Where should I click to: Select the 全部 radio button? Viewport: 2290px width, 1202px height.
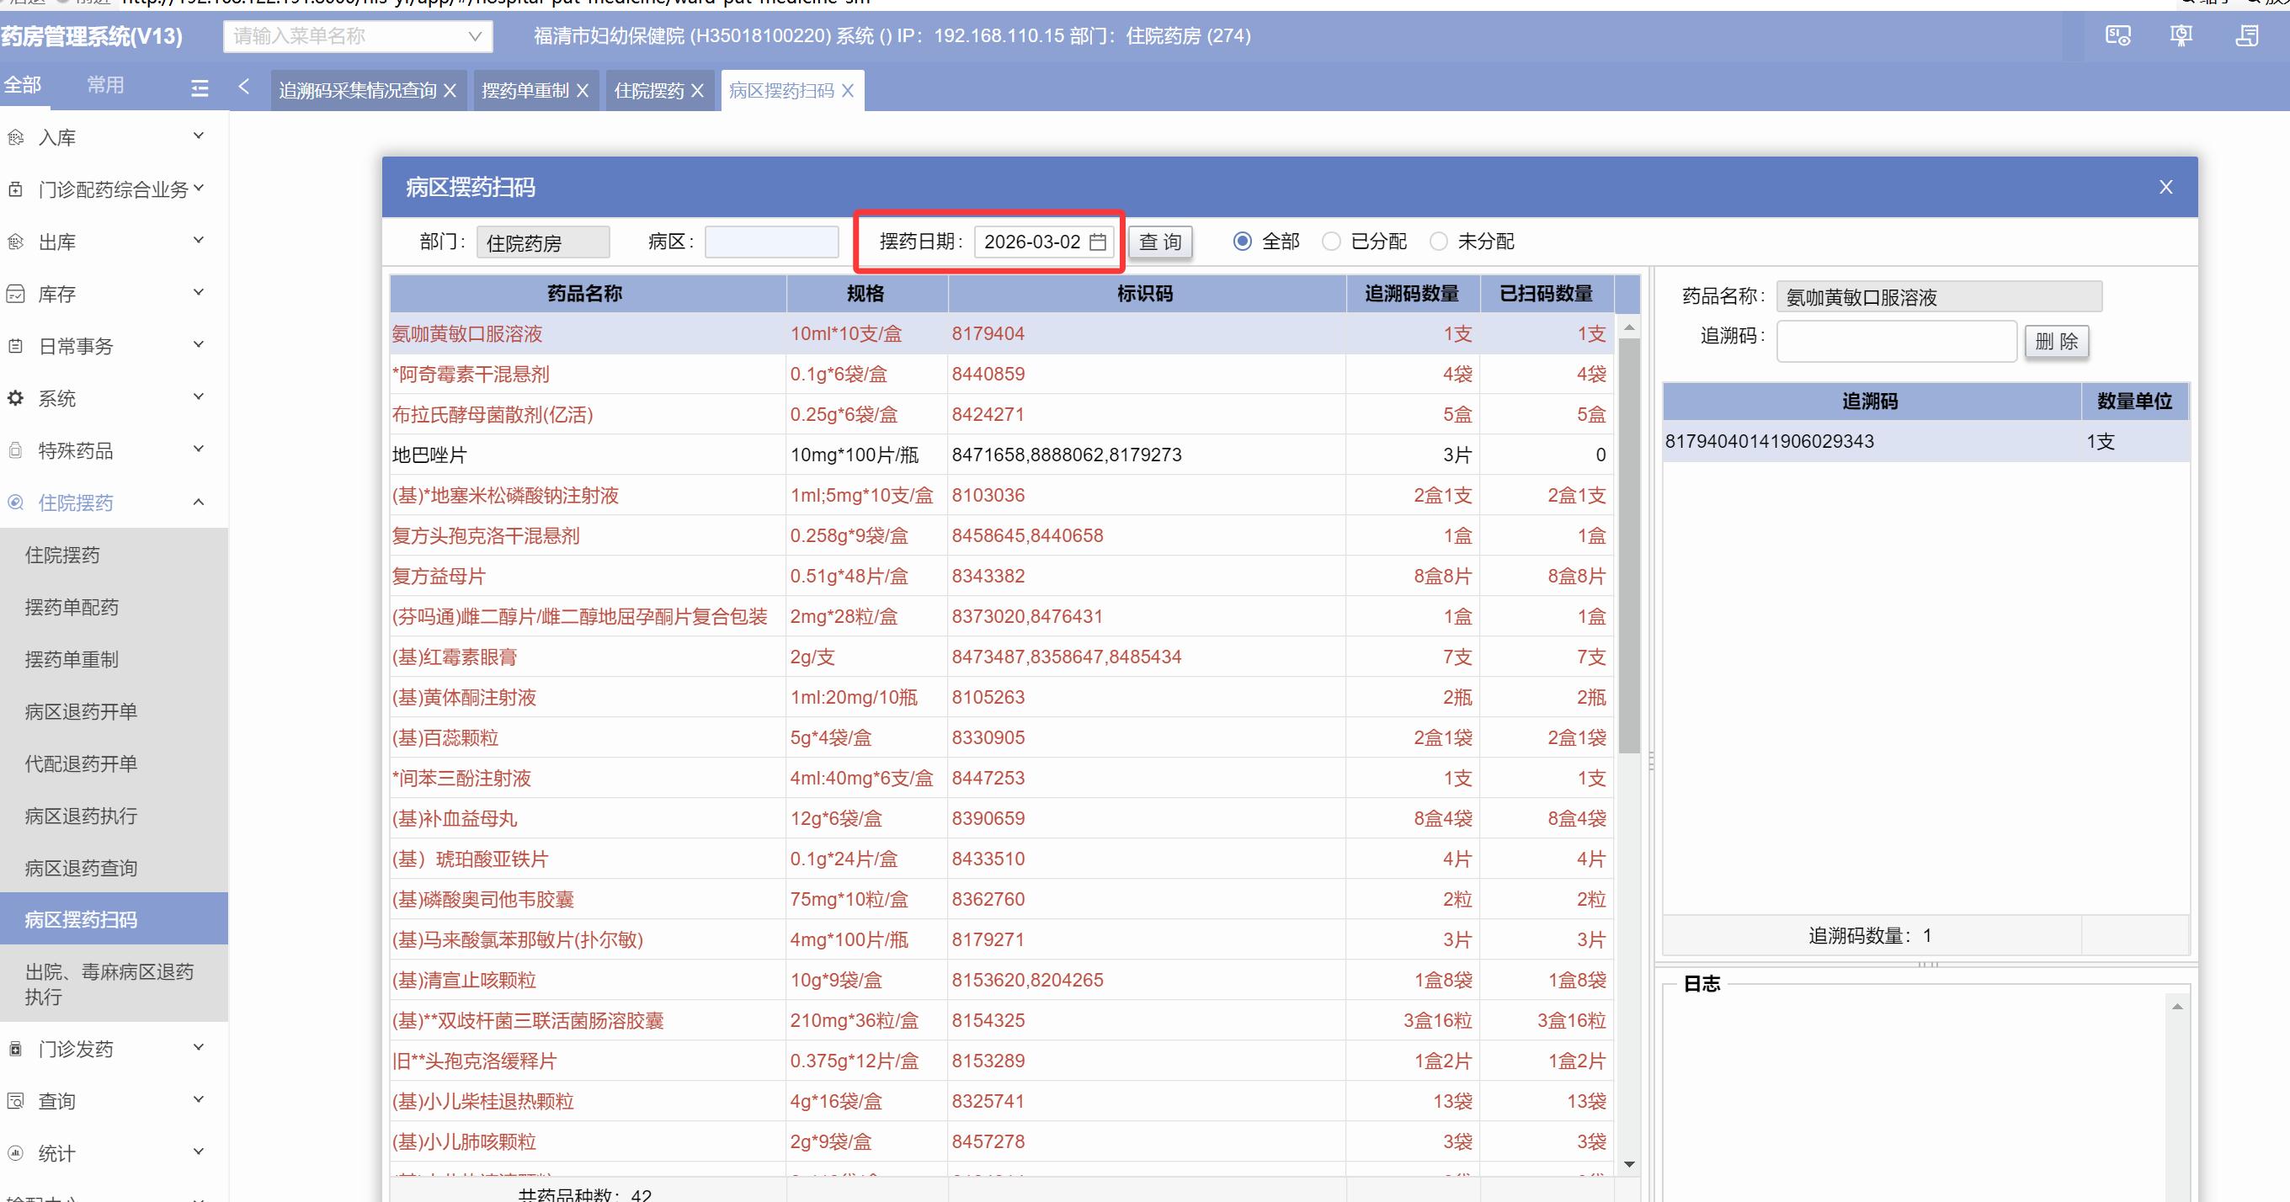click(x=1243, y=242)
